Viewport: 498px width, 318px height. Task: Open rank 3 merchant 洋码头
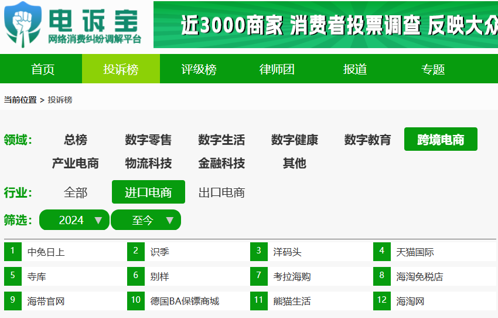point(287,252)
